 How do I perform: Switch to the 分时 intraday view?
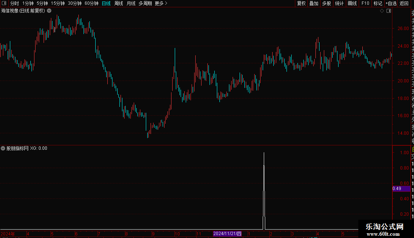(x=15, y=3)
